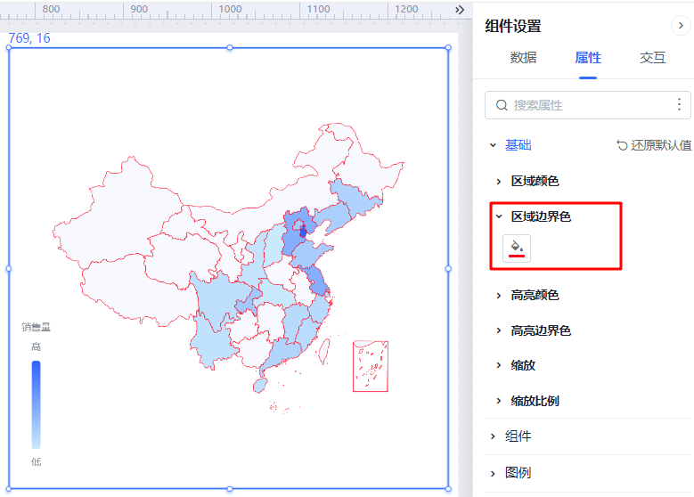
Task: Expand the 高亮边界色 property
Action: click(x=499, y=330)
